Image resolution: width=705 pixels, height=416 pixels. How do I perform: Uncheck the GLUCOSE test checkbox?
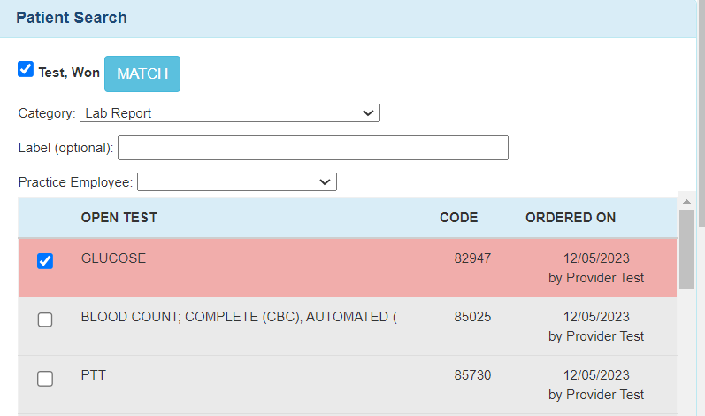[x=45, y=261]
